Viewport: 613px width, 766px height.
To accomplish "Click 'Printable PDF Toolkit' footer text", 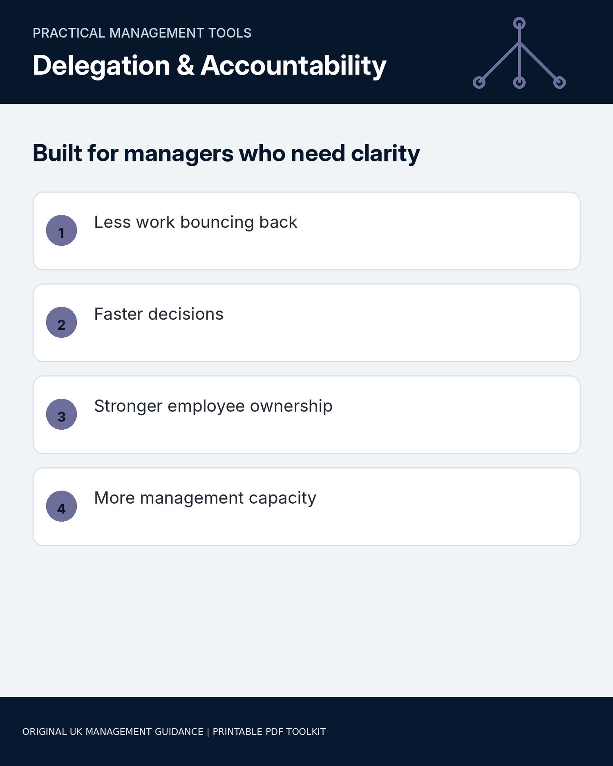I will tap(269, 732).
